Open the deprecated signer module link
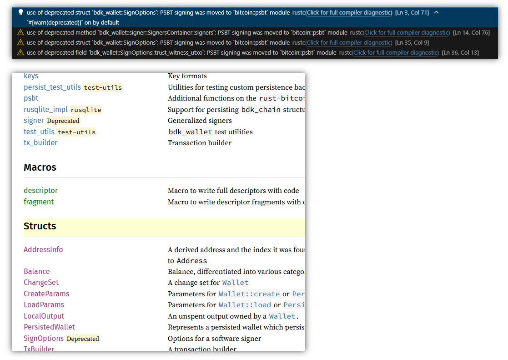508x360 pixels. (x=34, y=121)
